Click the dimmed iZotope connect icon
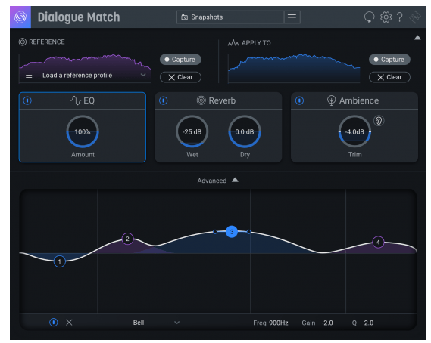Screen dimensions: 431x343 click(415, 17)
